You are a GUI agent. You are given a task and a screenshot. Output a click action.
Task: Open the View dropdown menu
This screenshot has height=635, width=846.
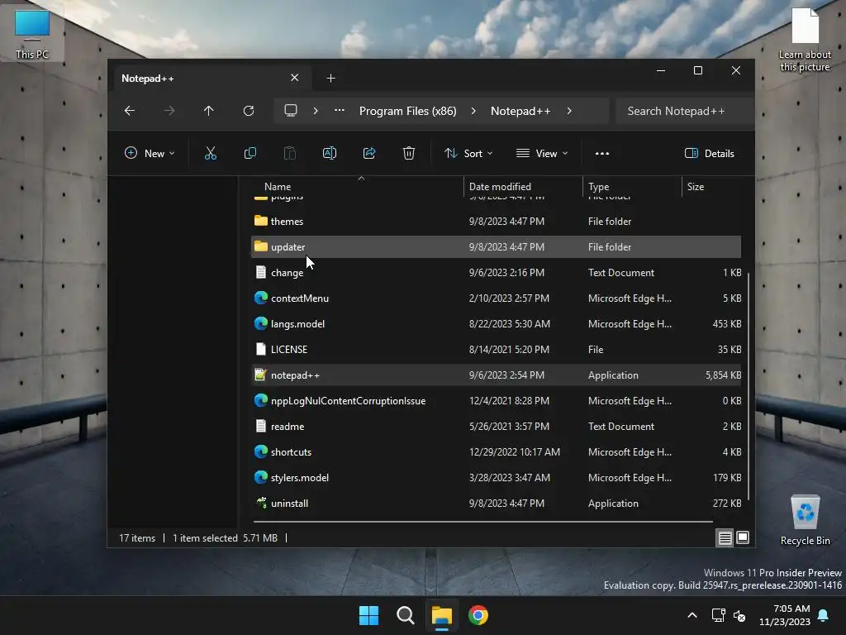542,153
